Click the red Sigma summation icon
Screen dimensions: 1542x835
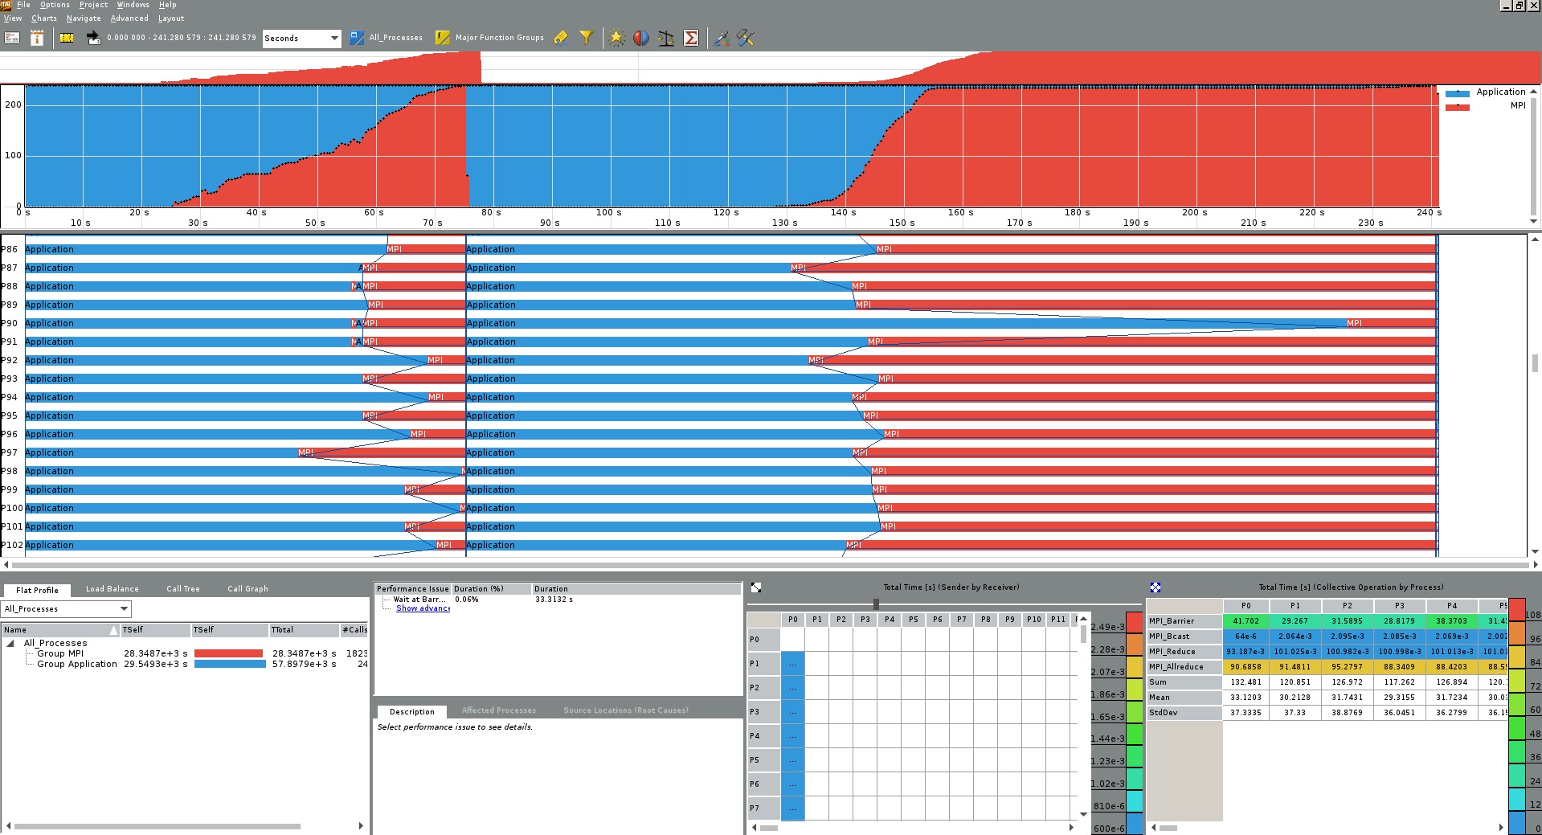(690, 38)
